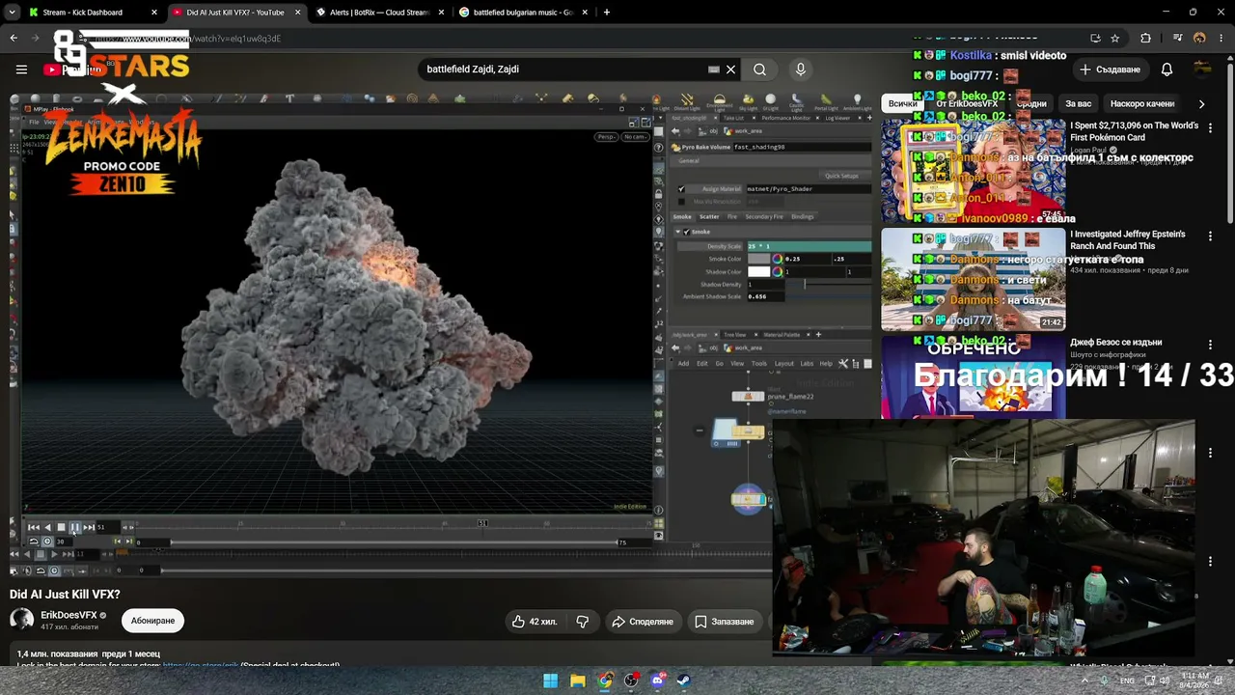This screenshot has width=1235, height=695.
Task: Show more filter chips with right chevron
Action: point(1201,103)
